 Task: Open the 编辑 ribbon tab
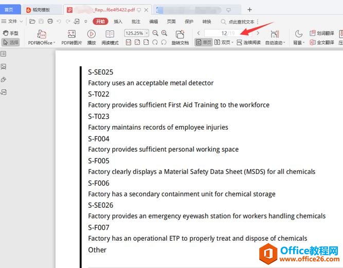[x=154, y=22]
